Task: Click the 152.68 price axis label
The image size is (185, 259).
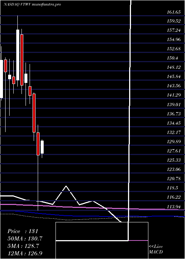Action: pyautogui.click(x=174, y=49)
